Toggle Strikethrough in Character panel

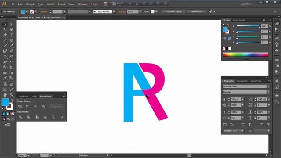[x=268, y=125]
